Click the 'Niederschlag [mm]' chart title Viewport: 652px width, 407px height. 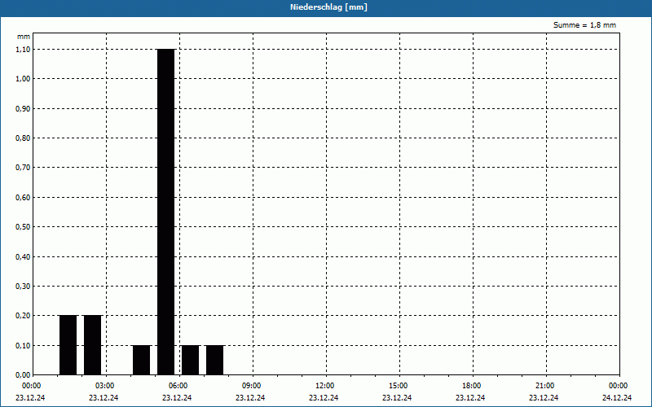tap(328, 7)
